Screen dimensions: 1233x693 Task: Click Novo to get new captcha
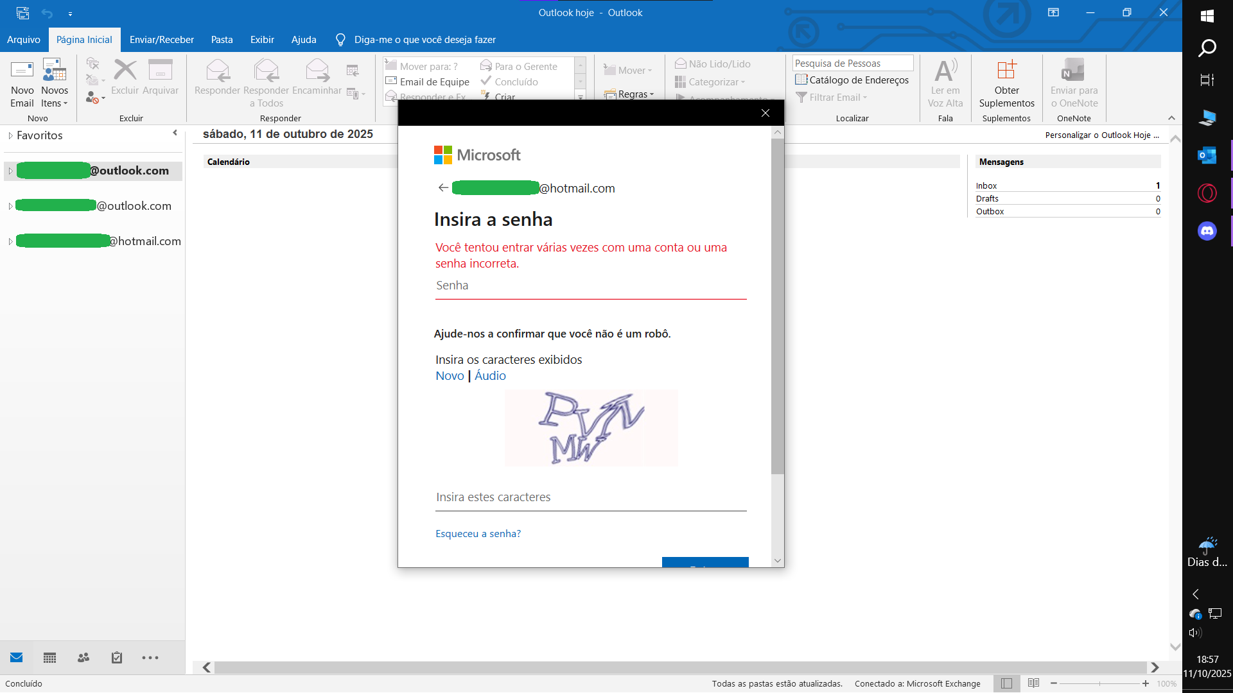[x=450, y=375]
